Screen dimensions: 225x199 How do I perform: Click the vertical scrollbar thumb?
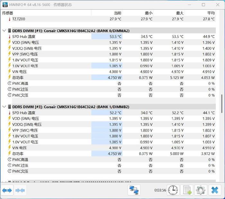(222, 104)
